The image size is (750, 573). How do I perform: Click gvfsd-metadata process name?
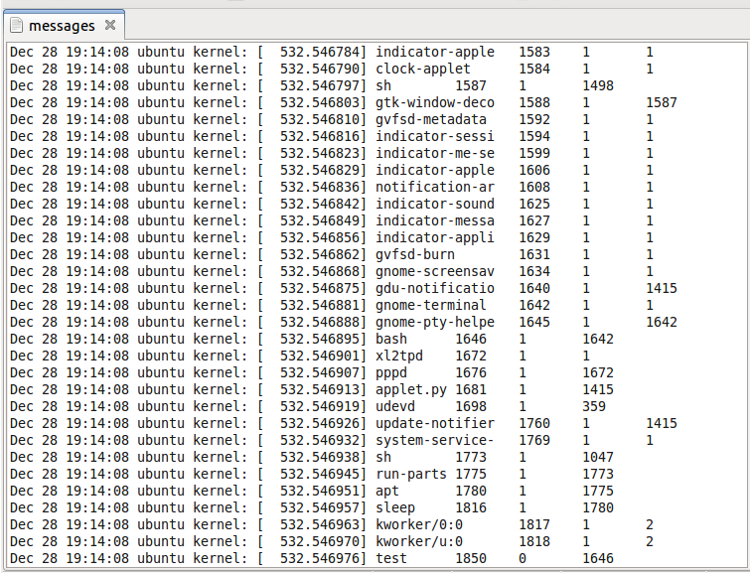coord(431,119)
